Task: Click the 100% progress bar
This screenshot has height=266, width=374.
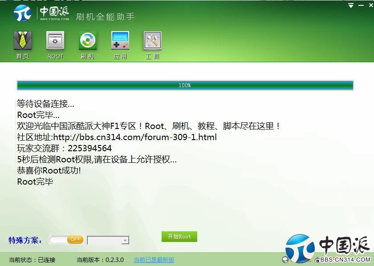Action: click(x=185, y=85)
